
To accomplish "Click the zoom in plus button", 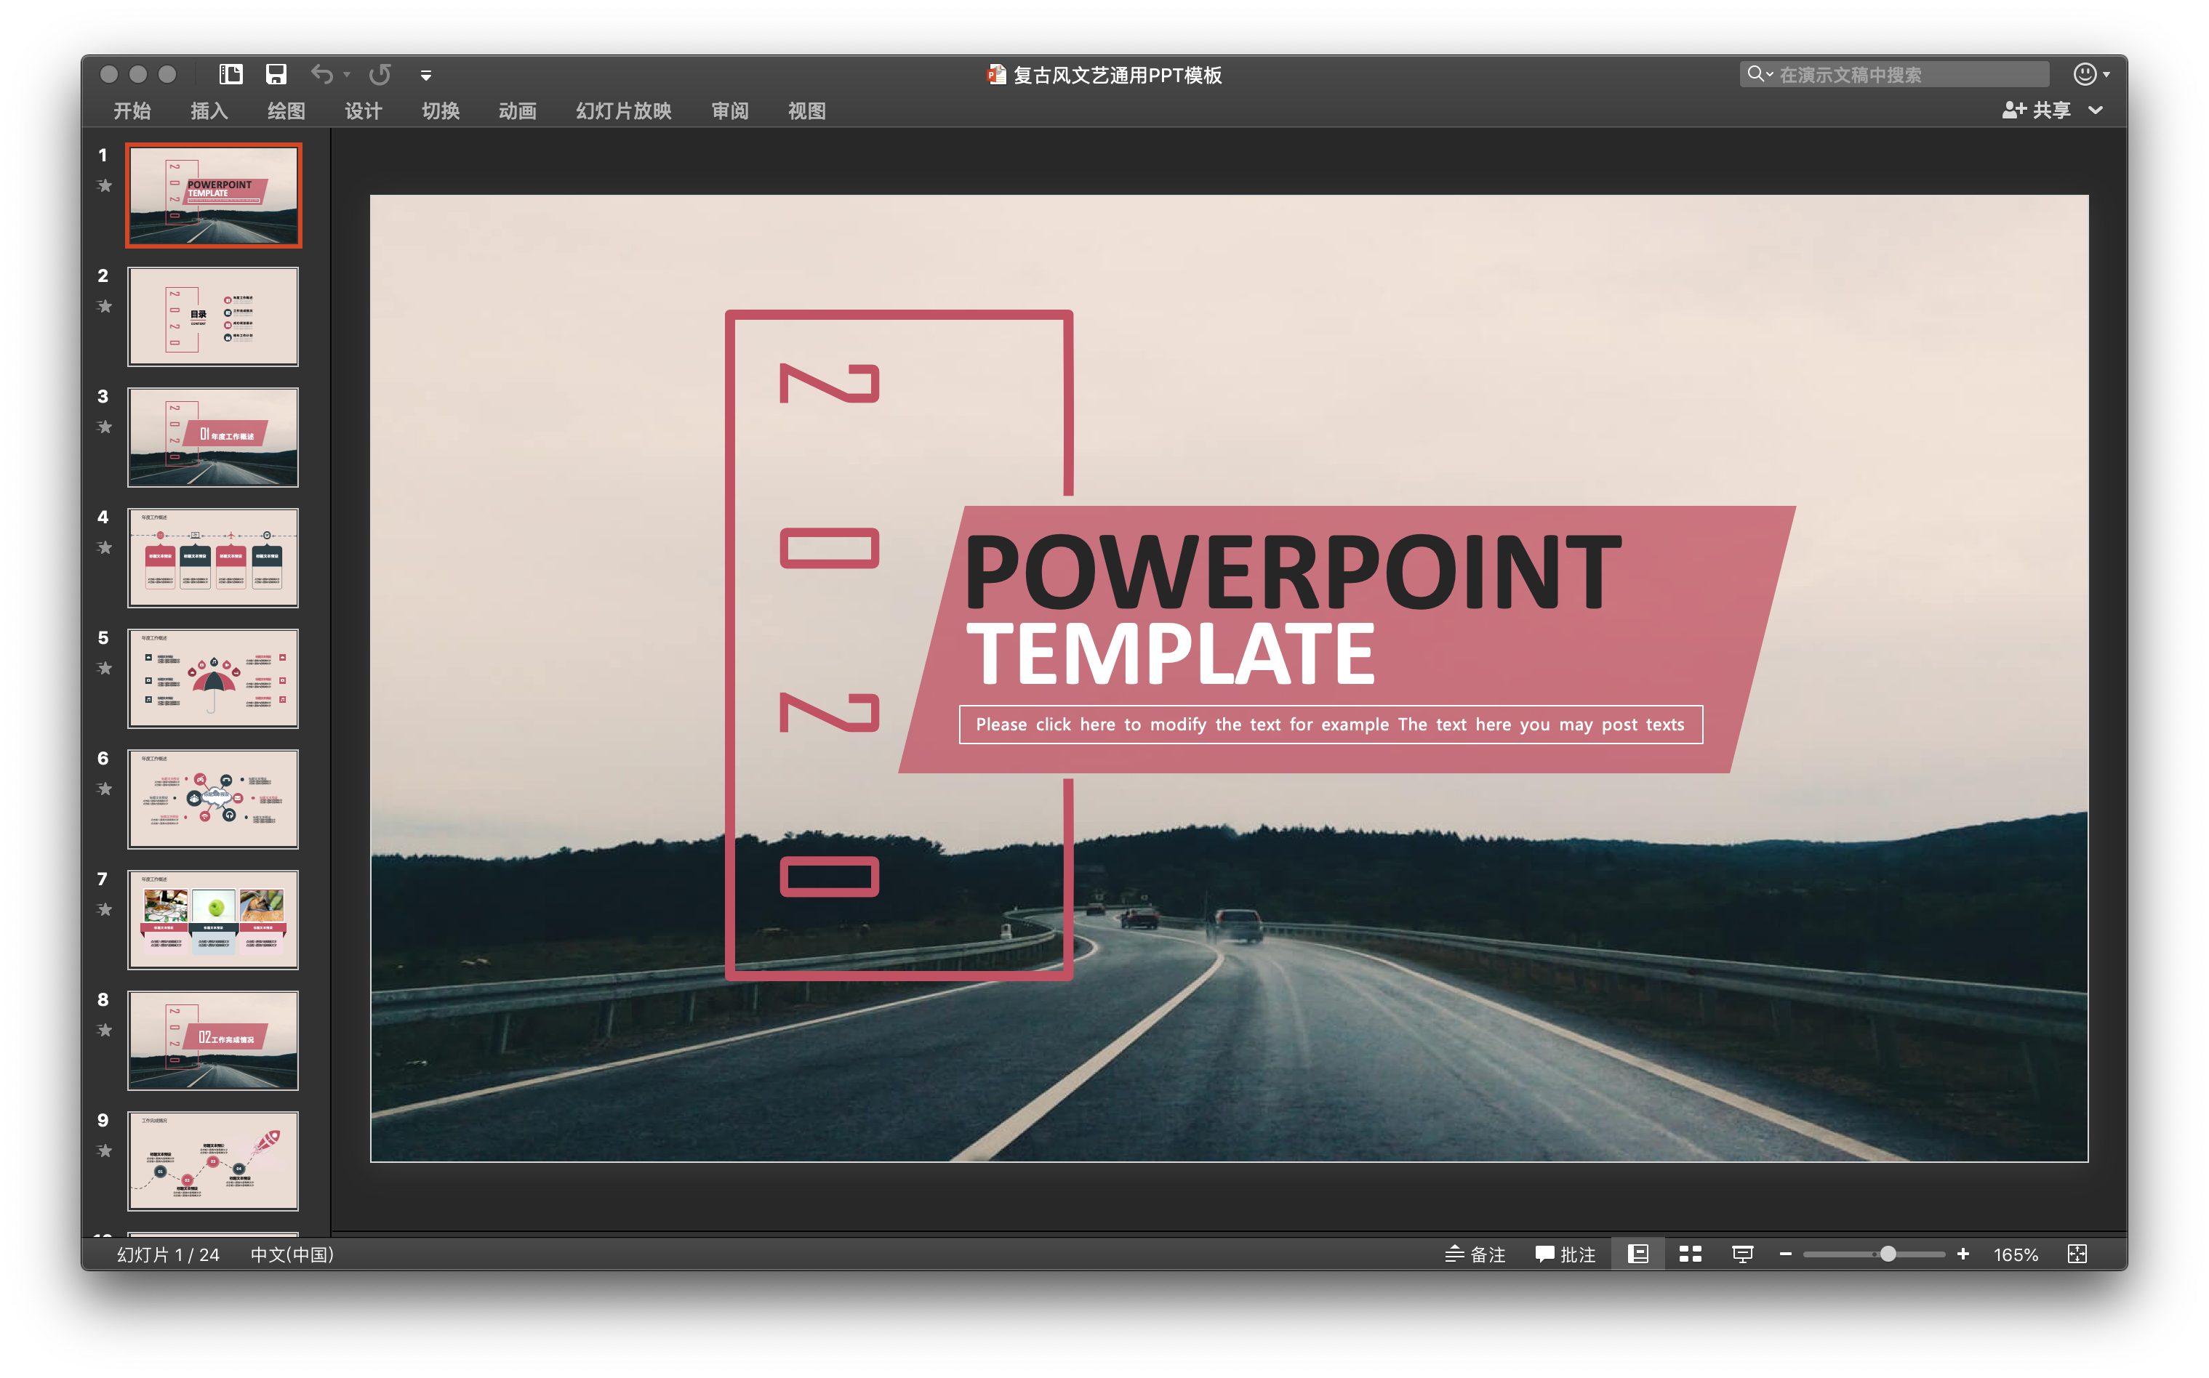I will 1963,1255.
